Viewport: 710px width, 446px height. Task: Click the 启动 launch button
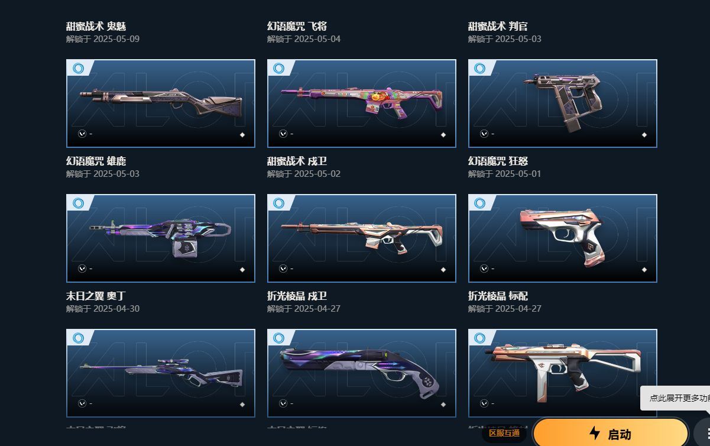click(x=611, y=434)
